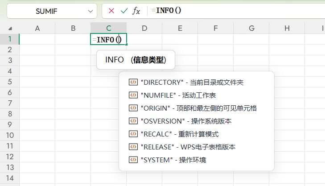Select column F header
325x186 pixels.
[x=216, y=28]
